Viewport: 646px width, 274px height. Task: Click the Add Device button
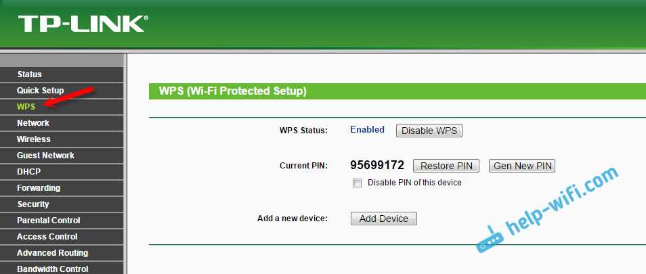[383, 219]
